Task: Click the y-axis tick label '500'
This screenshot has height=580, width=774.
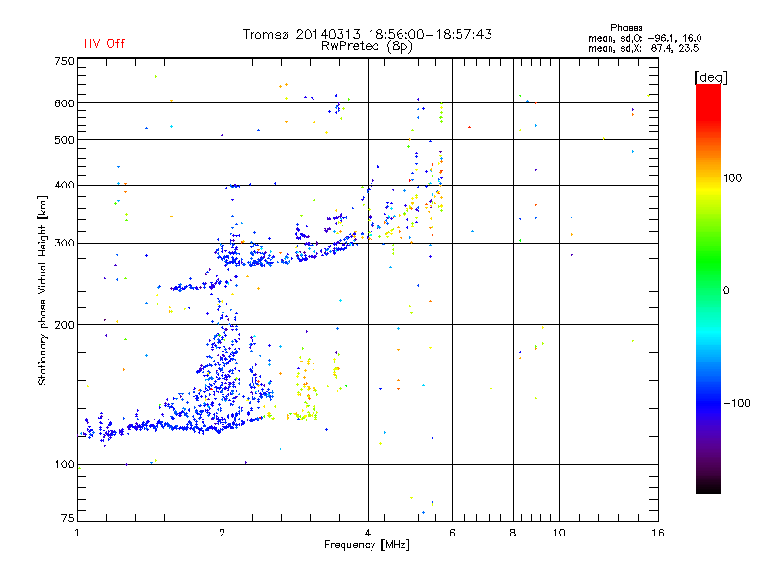Action: (64, 140)
